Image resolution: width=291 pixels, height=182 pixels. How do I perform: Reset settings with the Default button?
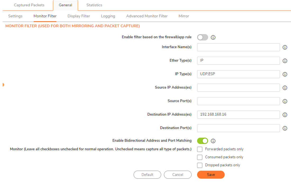[147, 175]
